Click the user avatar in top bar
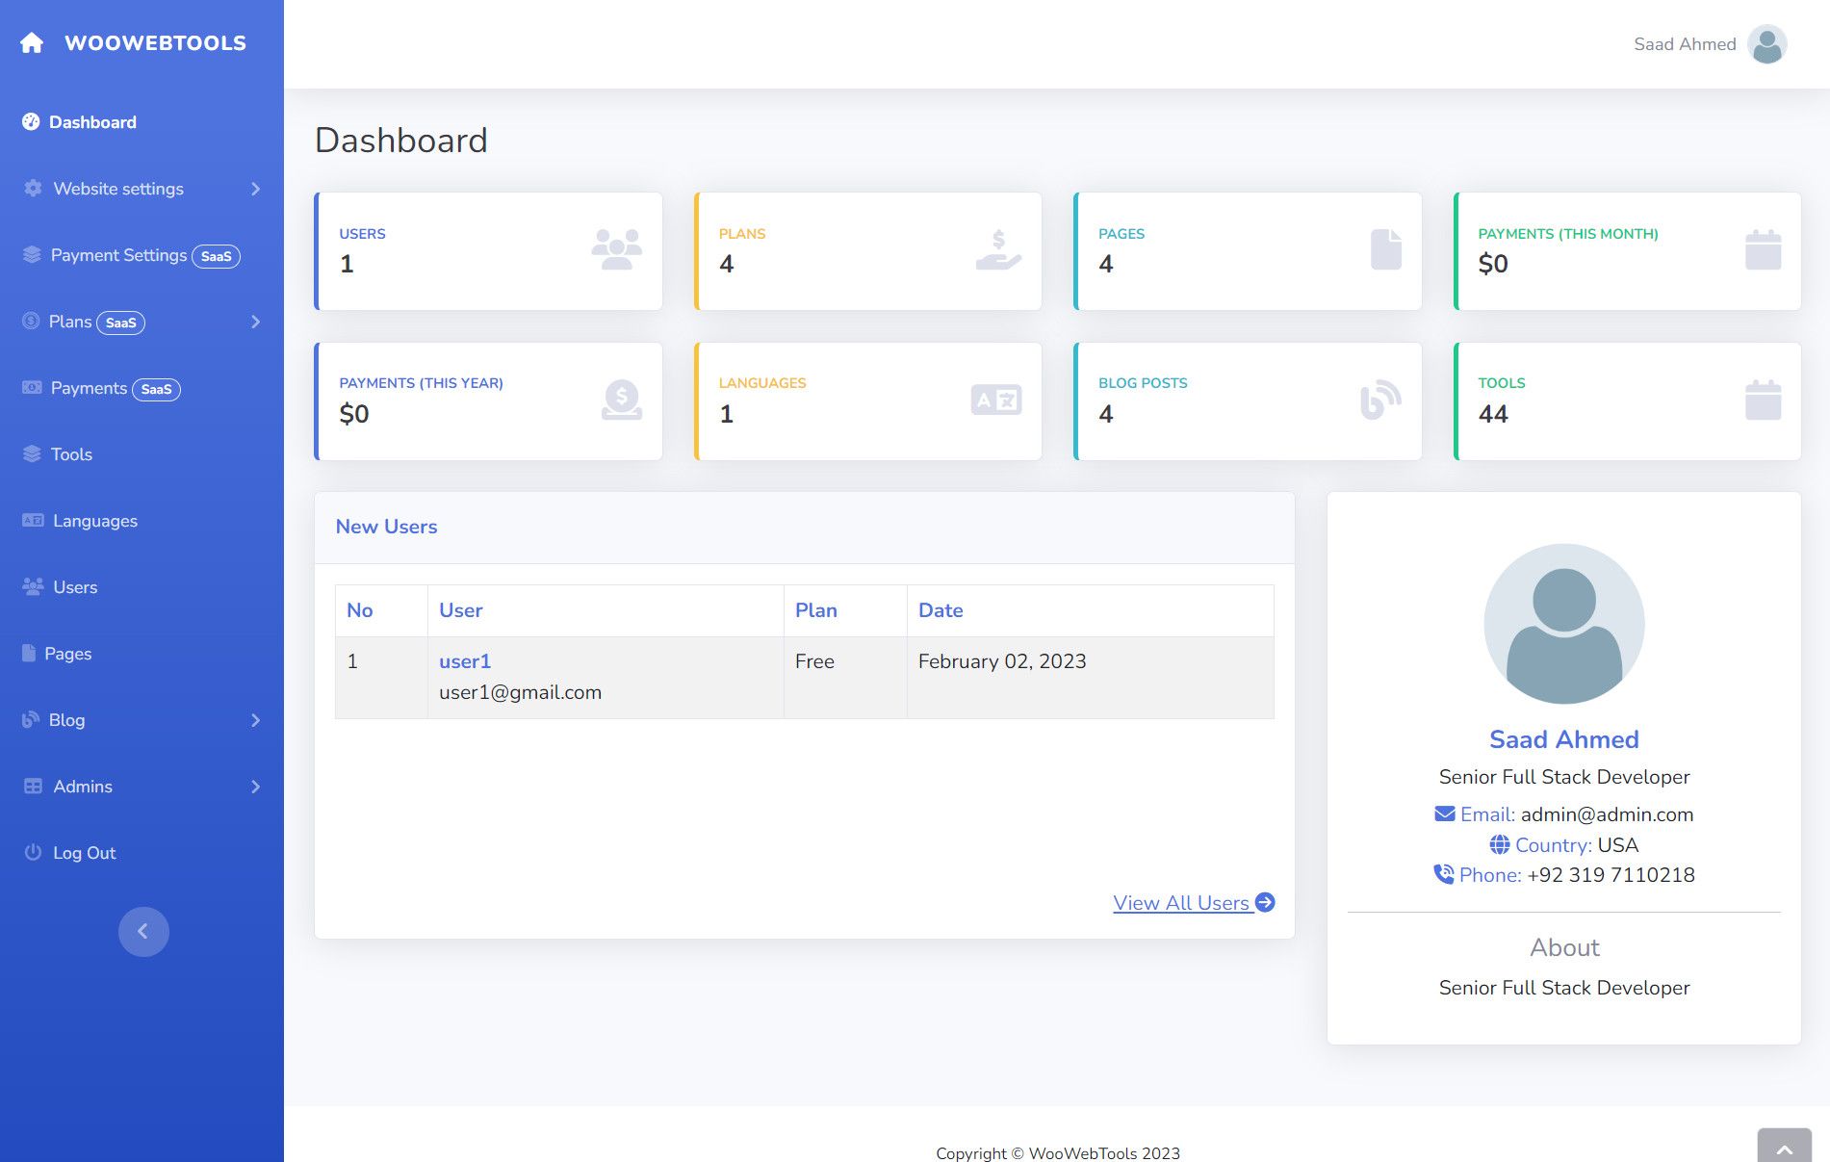Image resolution: width=1830 pixels, height=1162 pixels. coord(1766,44)
